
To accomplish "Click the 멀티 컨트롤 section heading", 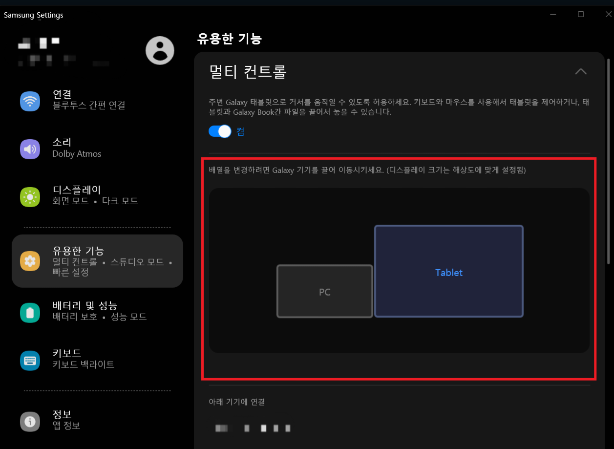I will pyautogui.click(x=248, y=72).
